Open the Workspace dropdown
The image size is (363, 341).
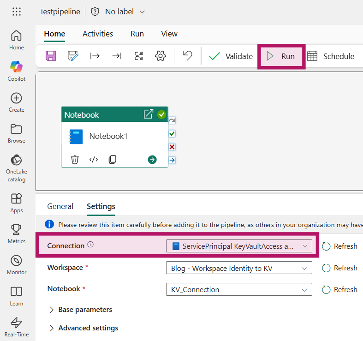(239, 268)
